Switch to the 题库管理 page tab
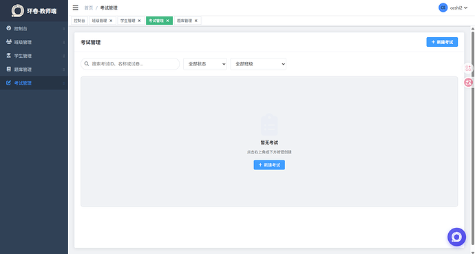Screen dimensions: 475x254 [x=184, y=21]
